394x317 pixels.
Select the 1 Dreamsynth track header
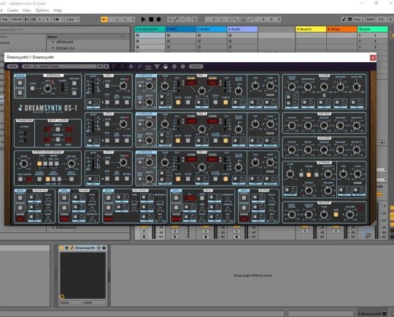[150, 29]
